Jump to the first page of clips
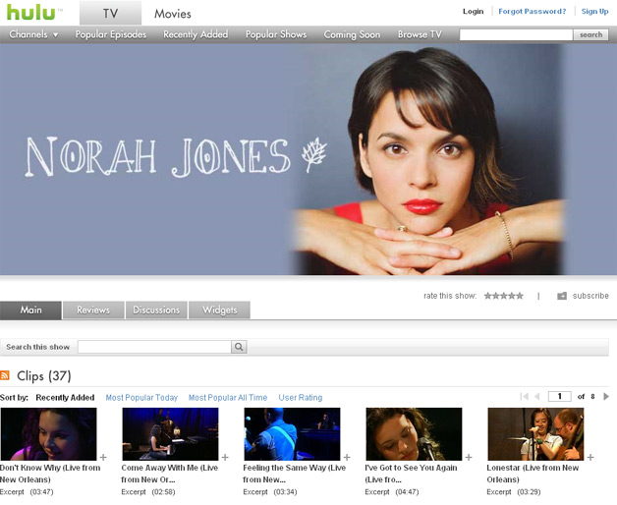 (x=525, y=396)
